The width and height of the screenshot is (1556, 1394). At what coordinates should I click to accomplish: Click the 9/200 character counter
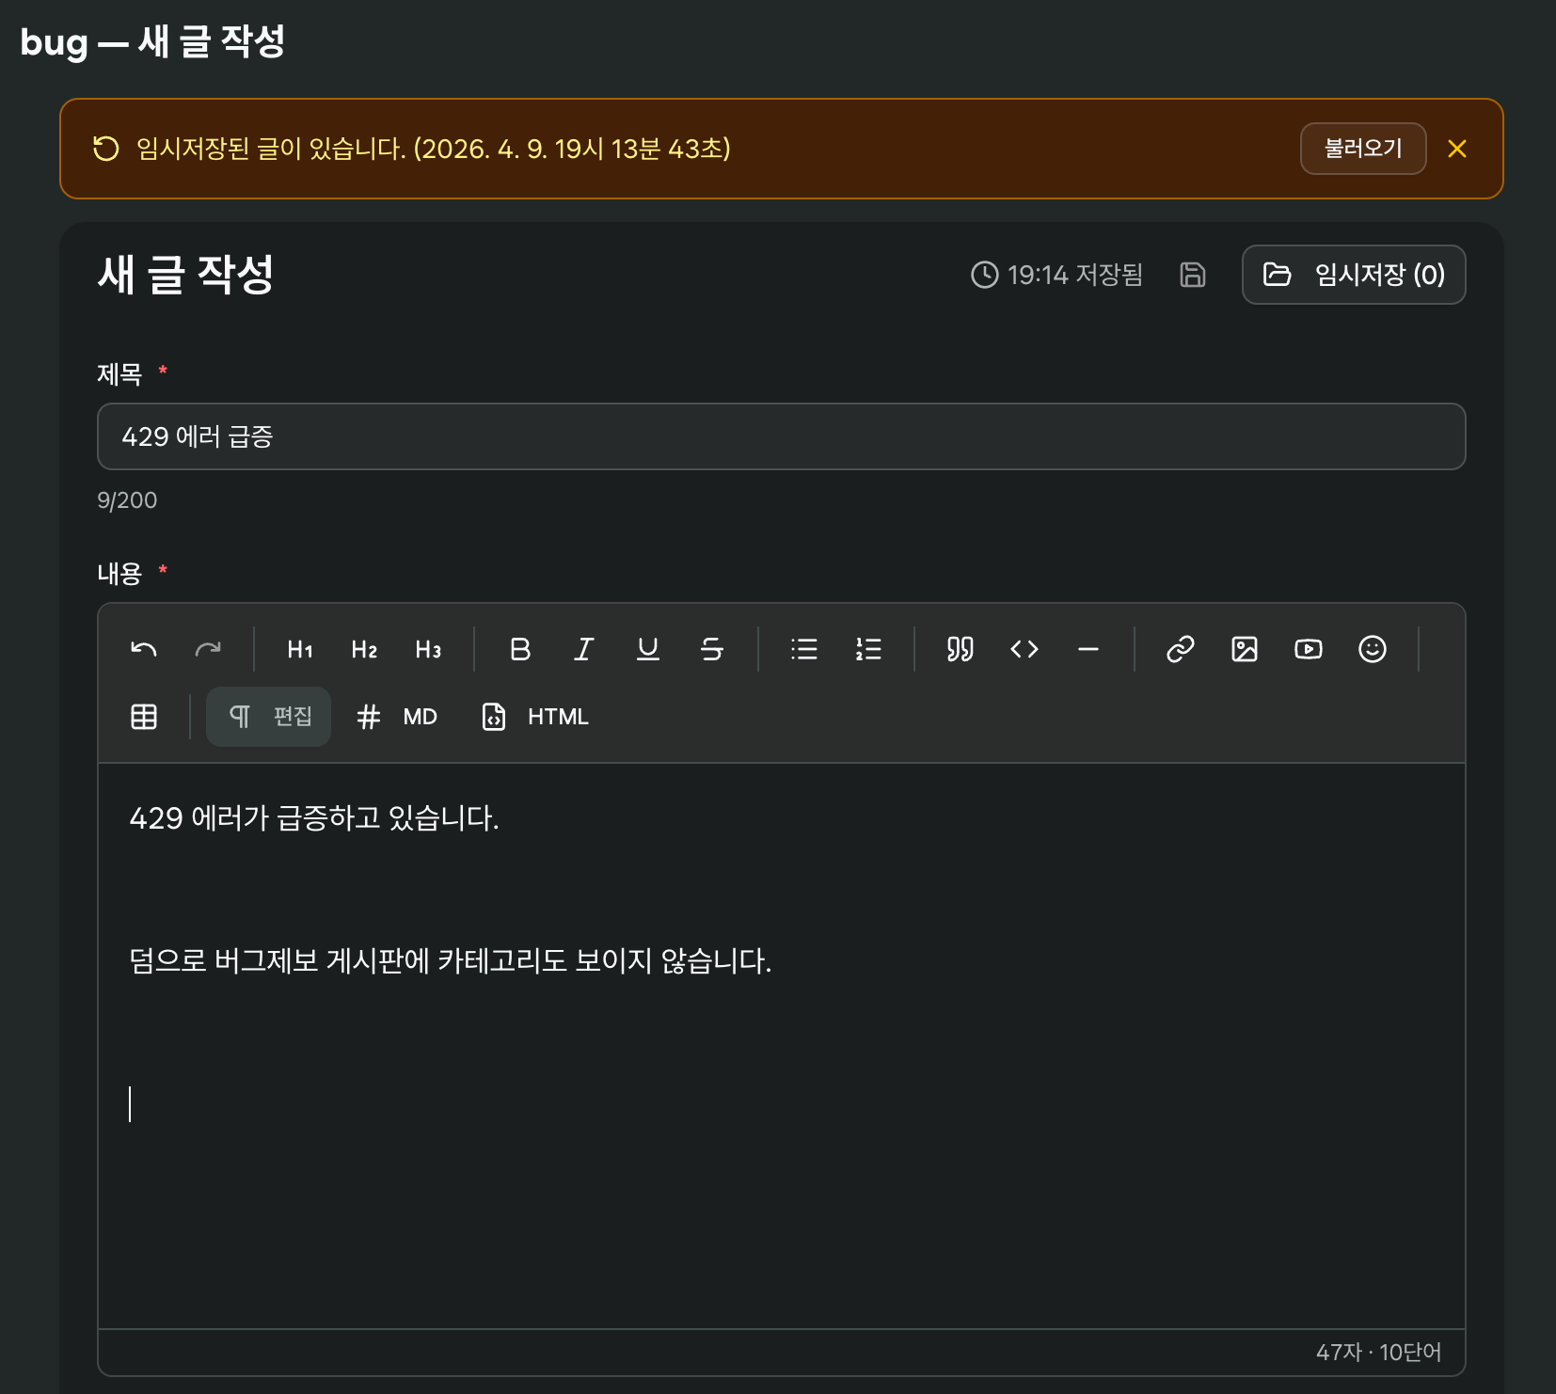[x=127, y=500]
